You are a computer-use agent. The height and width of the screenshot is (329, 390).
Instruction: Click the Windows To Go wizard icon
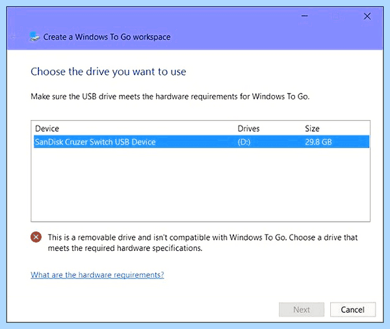(x=34, y=37)
